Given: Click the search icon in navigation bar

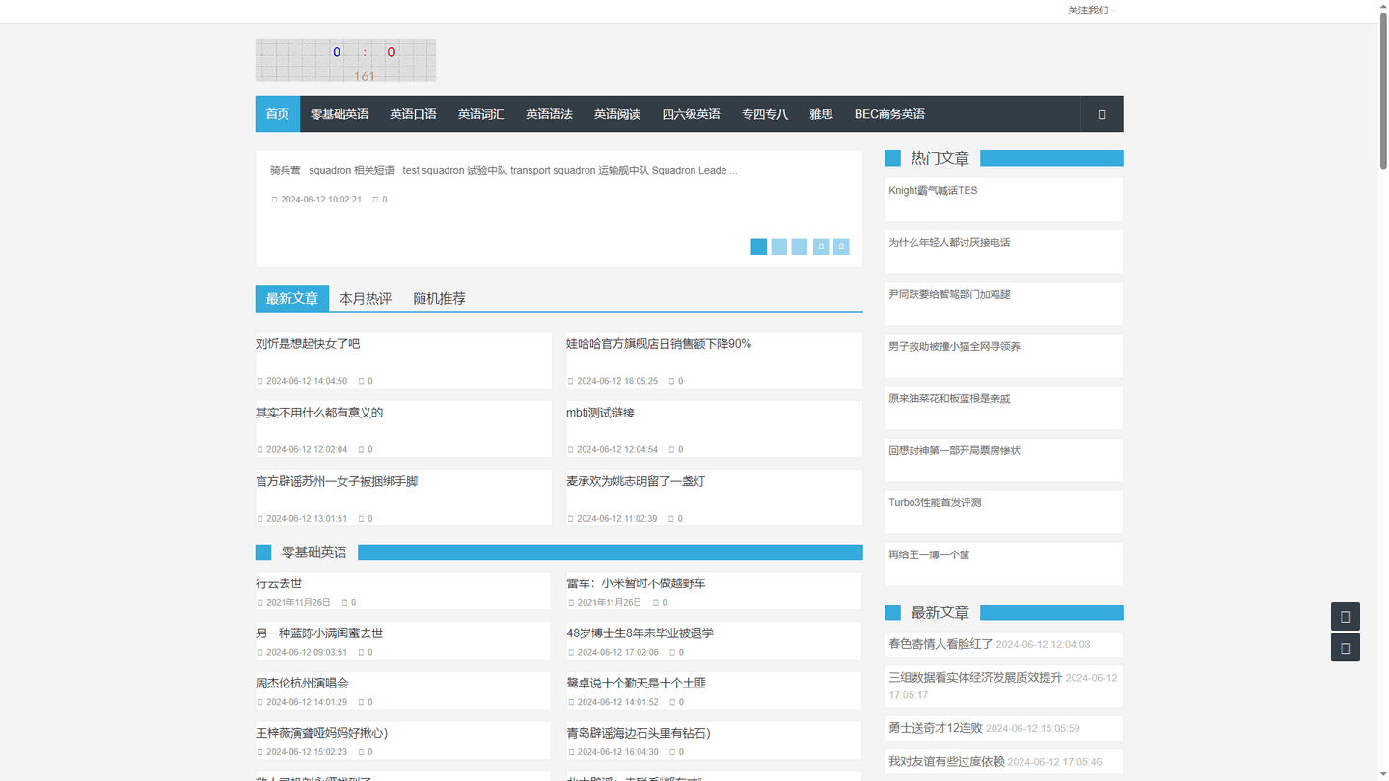Looking at the screenshot, I should point(1102,114).
